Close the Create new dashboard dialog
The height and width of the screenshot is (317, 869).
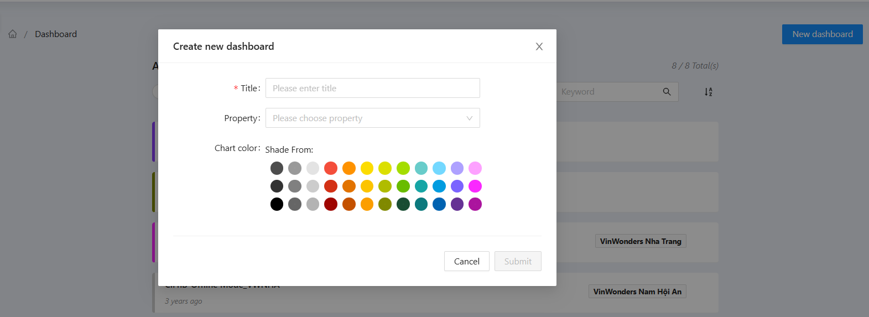pyautogui.click(x=539, y=46)
